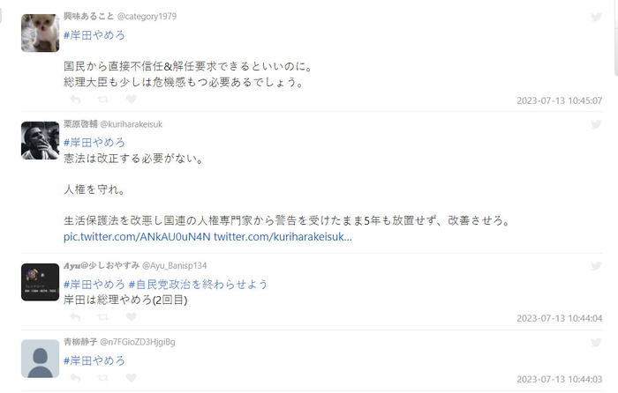Reply to the 青柳静子 tweet
This screenshot has width=618, height=393.
[75, 378]
